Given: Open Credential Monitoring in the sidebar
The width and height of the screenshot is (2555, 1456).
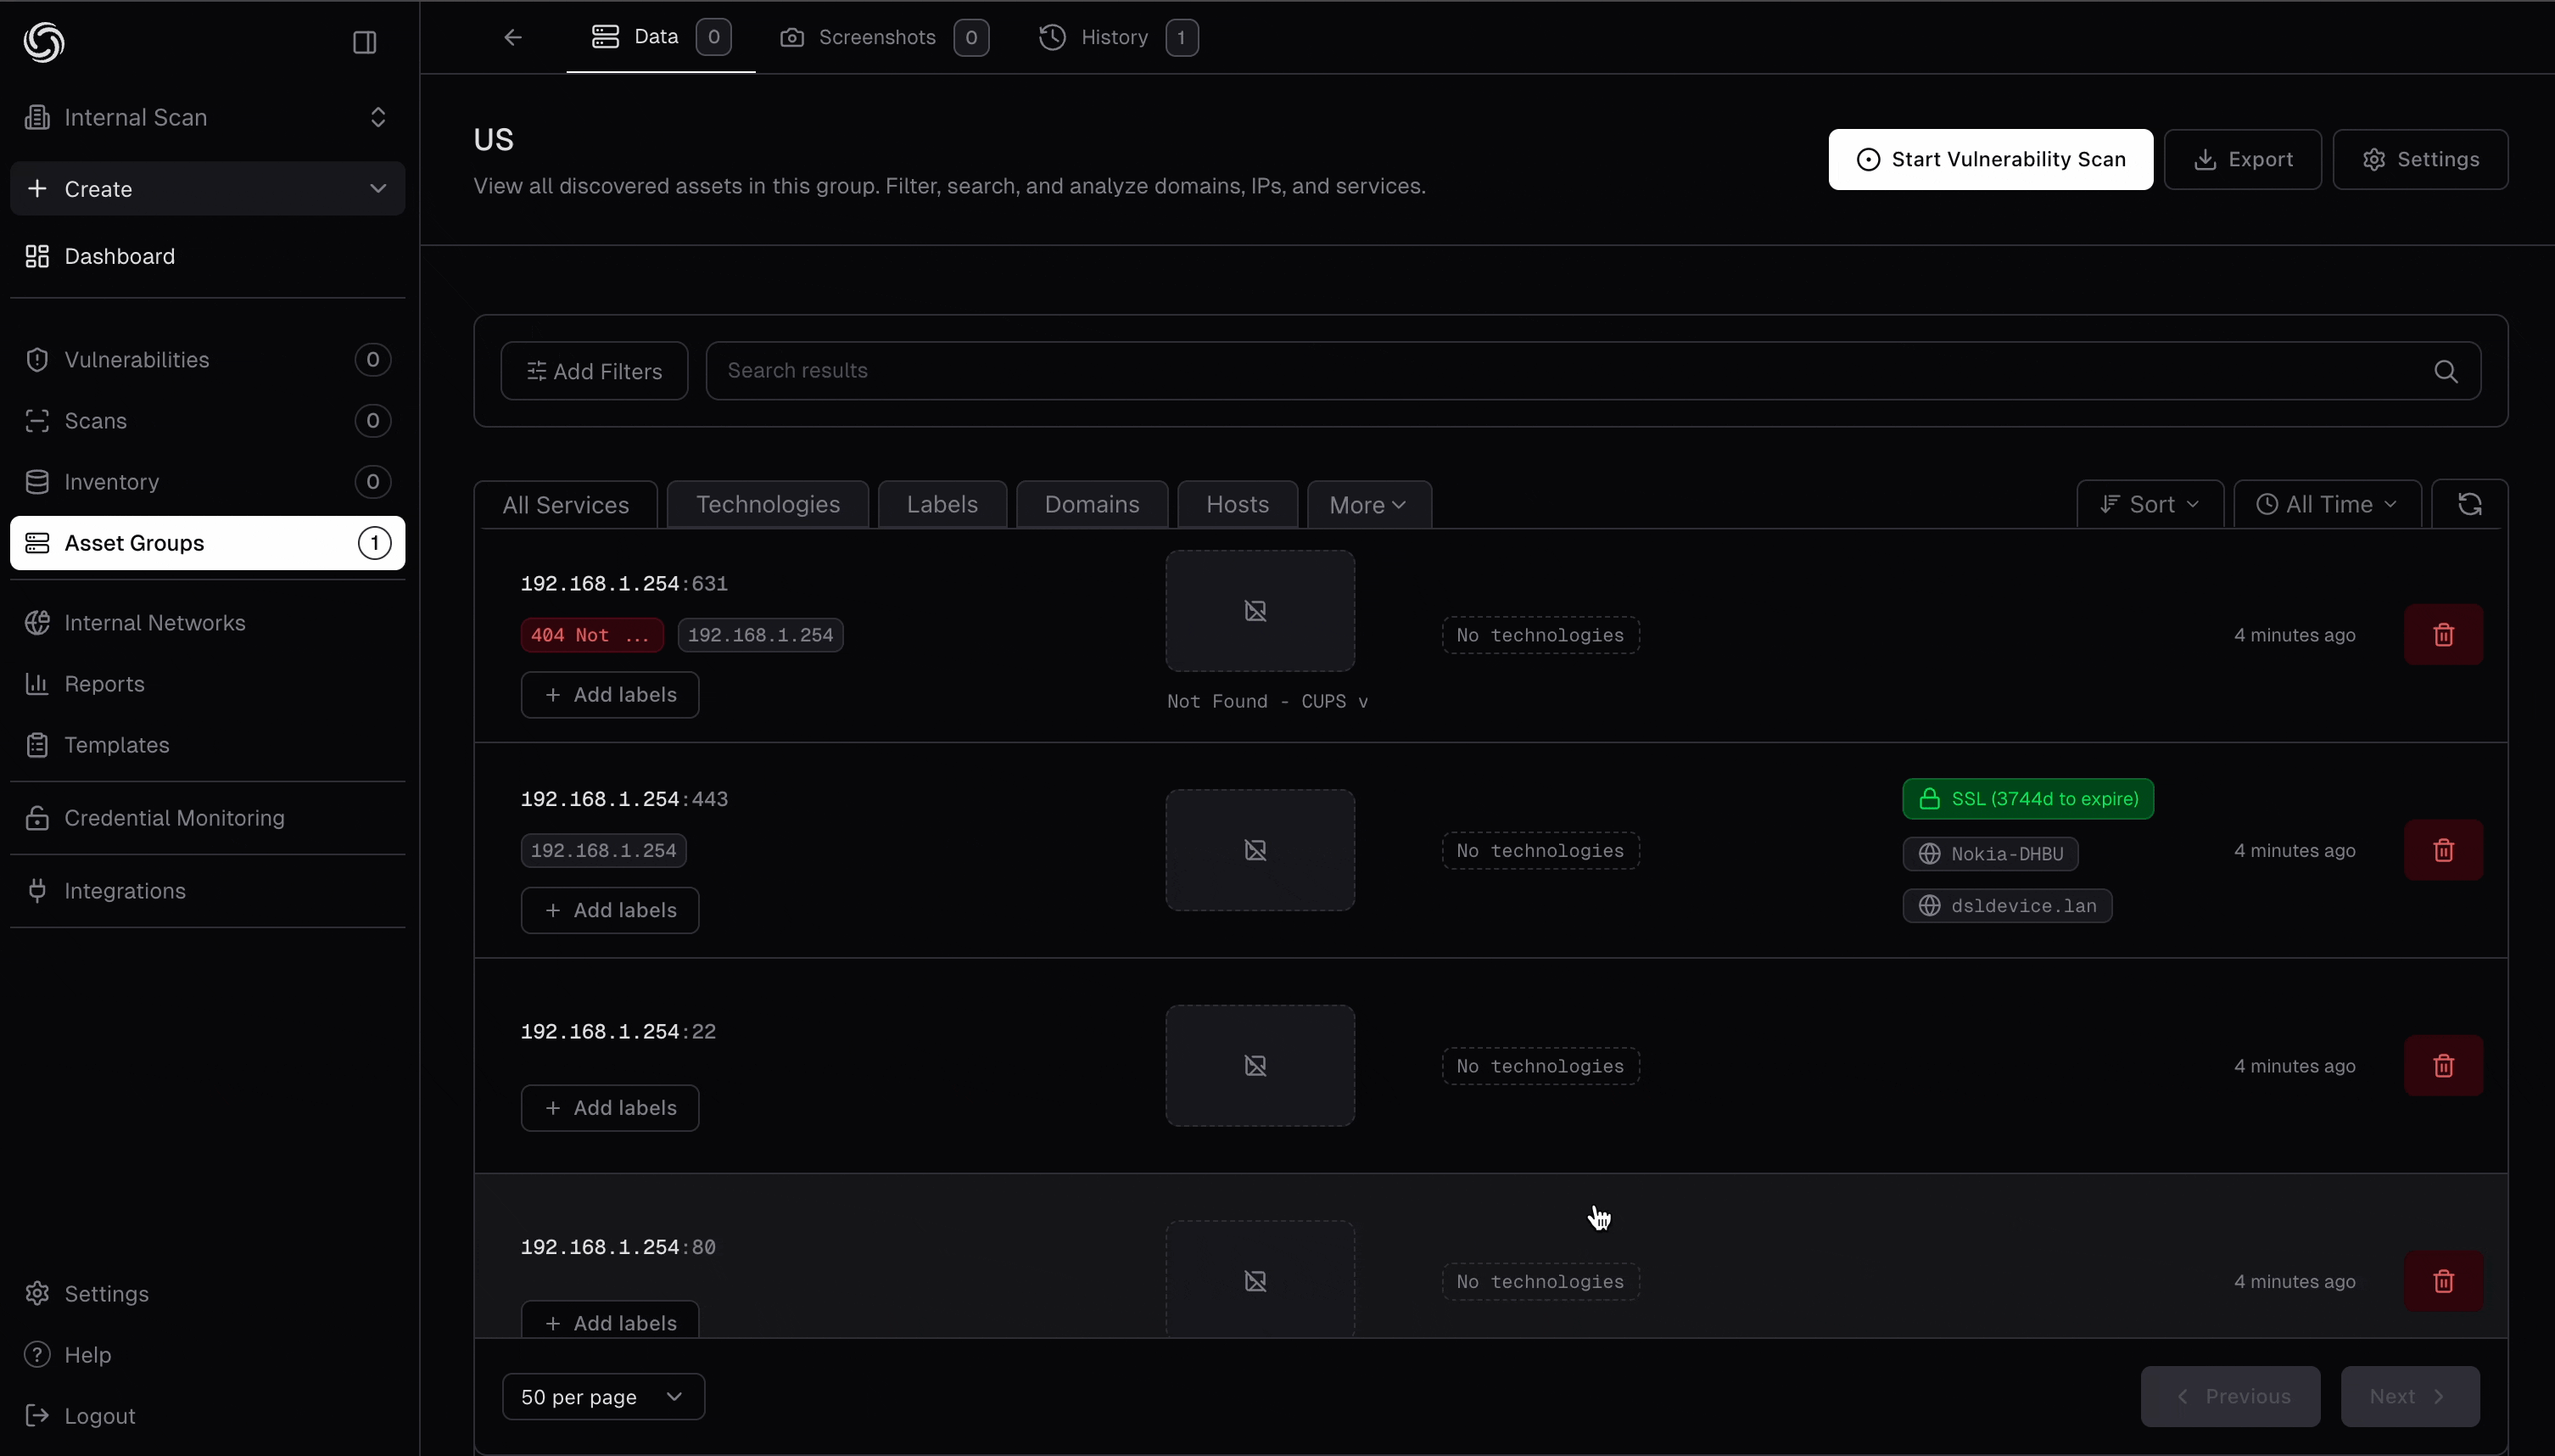Looking at the screenshot, I should coord(207,818).
